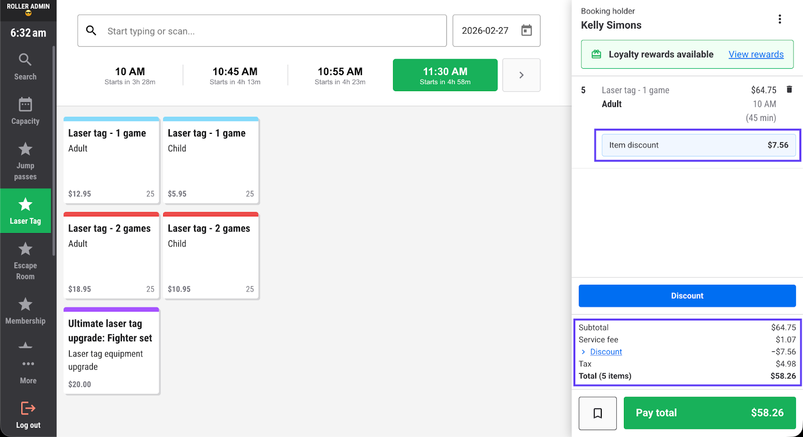This screenshot has height=437, width=803.
Task: Expand the Discount breakdown chevron
Action: click(x=583, y=352)
